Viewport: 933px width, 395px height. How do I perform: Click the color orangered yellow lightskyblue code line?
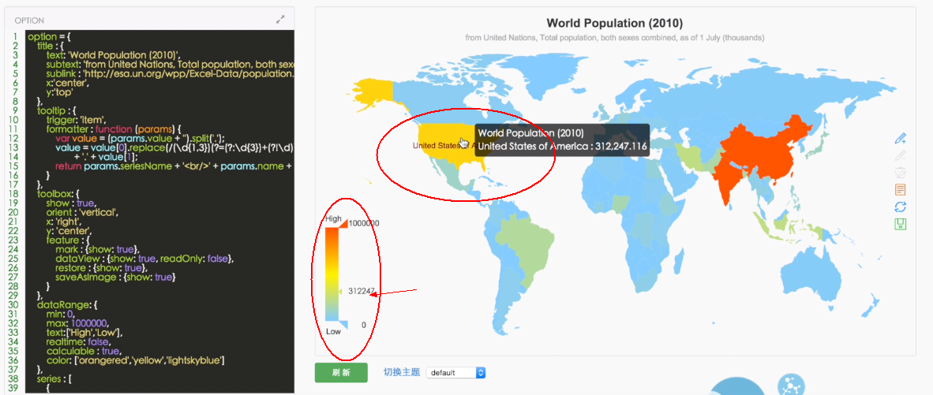click(135, 360)
